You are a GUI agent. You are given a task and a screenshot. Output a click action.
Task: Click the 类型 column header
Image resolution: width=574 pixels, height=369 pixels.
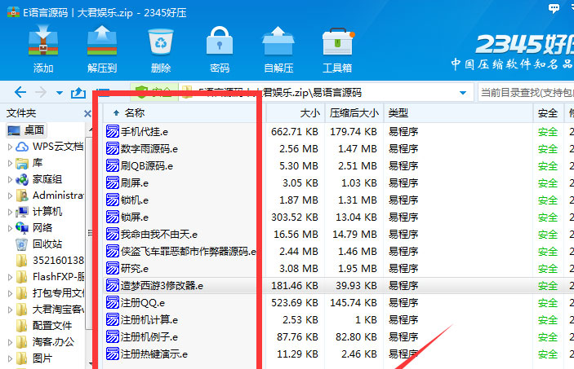point(398,112)
